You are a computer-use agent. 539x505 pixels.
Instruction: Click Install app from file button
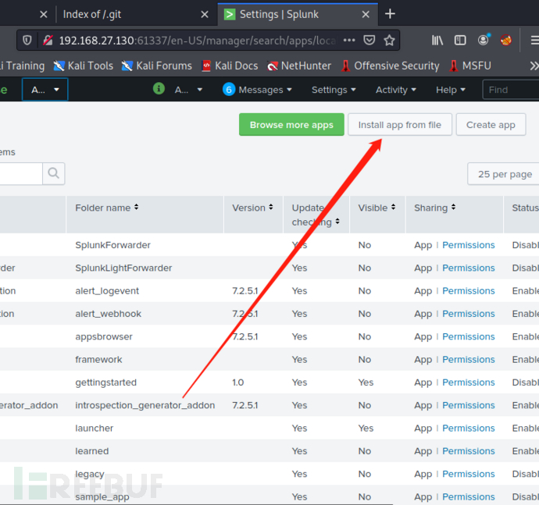(x=400, y=124)
